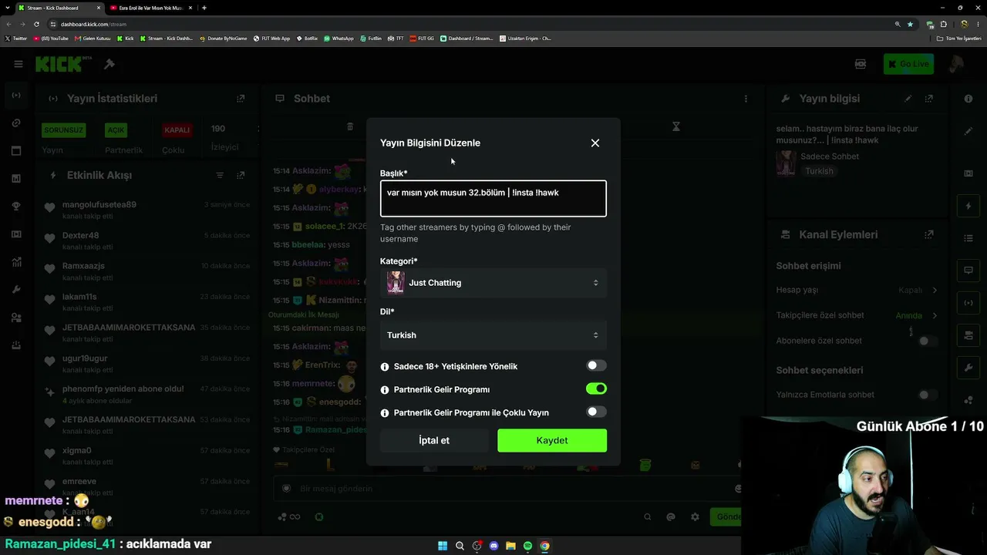Image resolution: width=987 pixels, height=555 pixels.
Task: Open the community people icon in left sidebar
Action: click(16, 318)
